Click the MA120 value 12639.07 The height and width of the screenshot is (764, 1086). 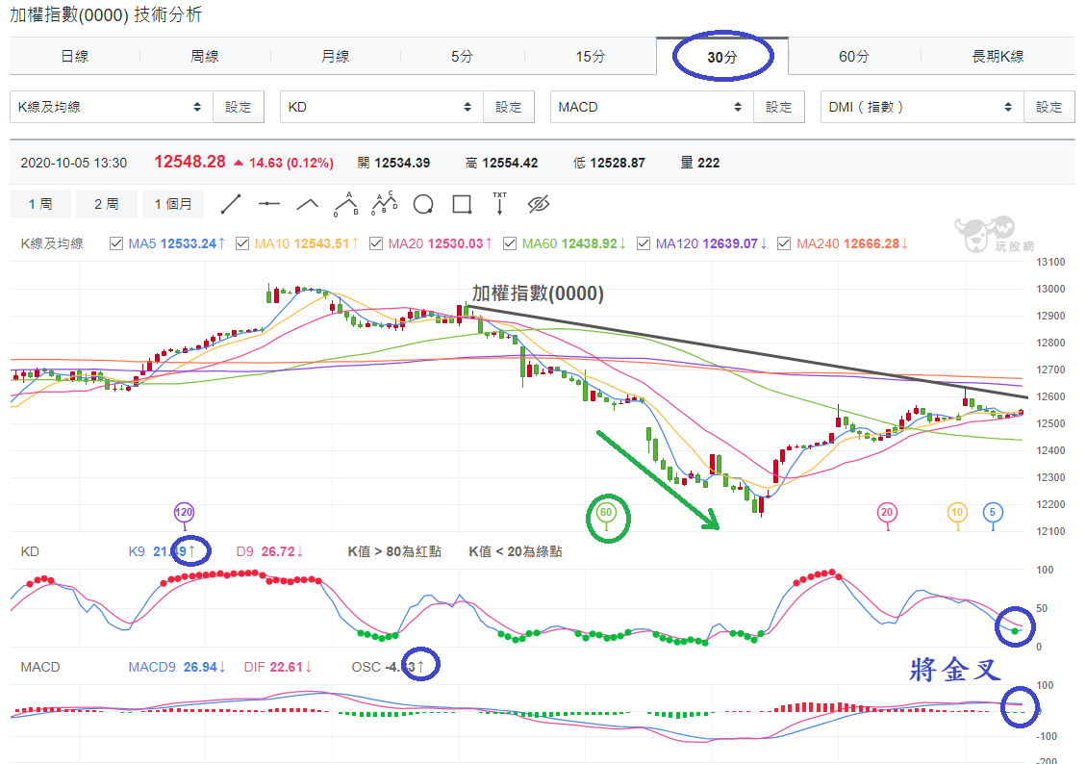(730, 243)
